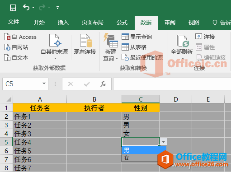Click the Redo arrow icon

click(42, 7)
